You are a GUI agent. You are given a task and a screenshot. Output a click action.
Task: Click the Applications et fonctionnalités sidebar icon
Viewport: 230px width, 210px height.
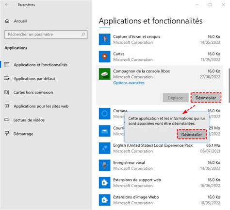(x=7, y=64)
